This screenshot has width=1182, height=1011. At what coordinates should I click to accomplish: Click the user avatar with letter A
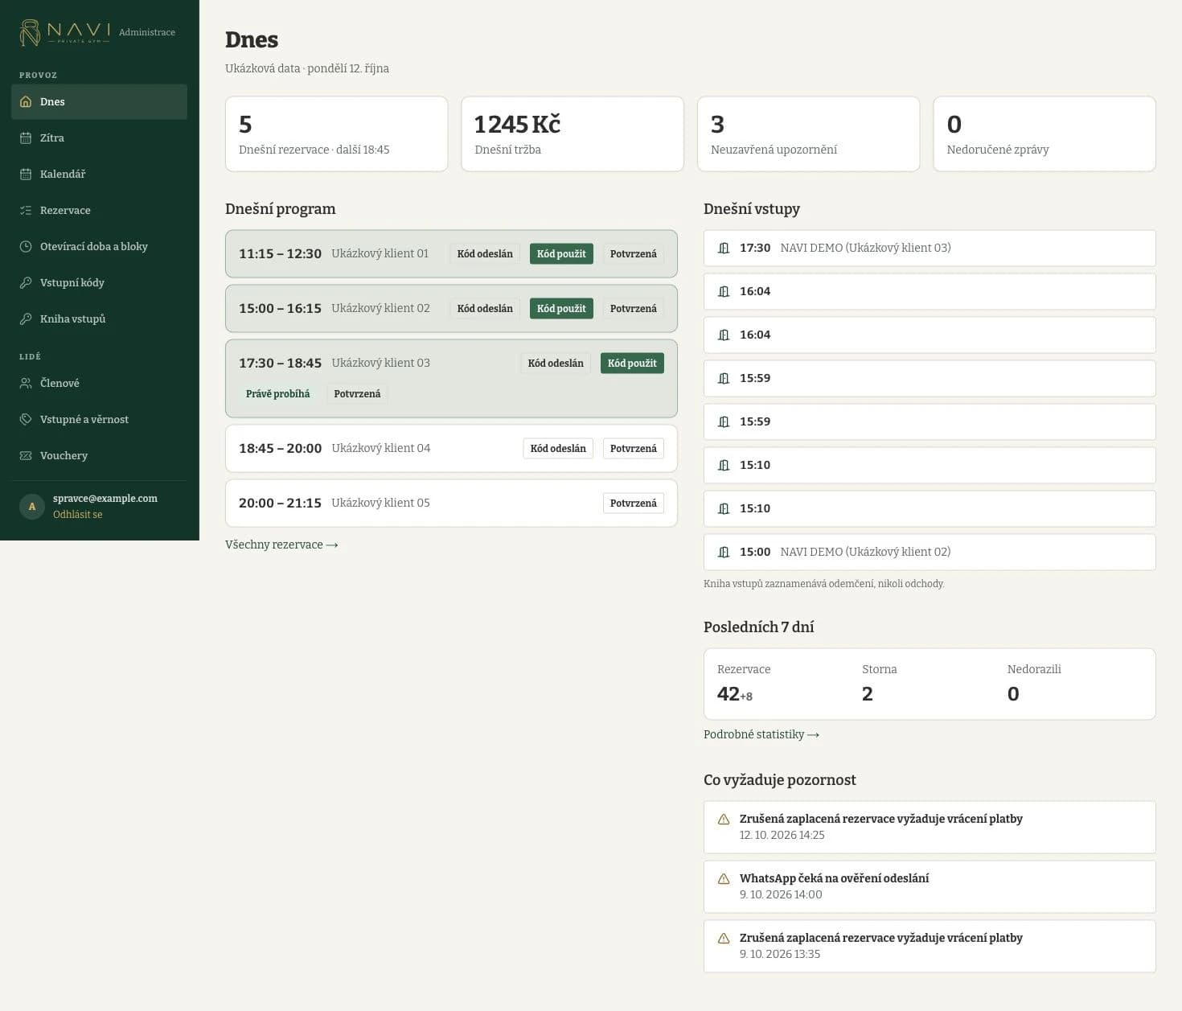click(x=32, y=507)
